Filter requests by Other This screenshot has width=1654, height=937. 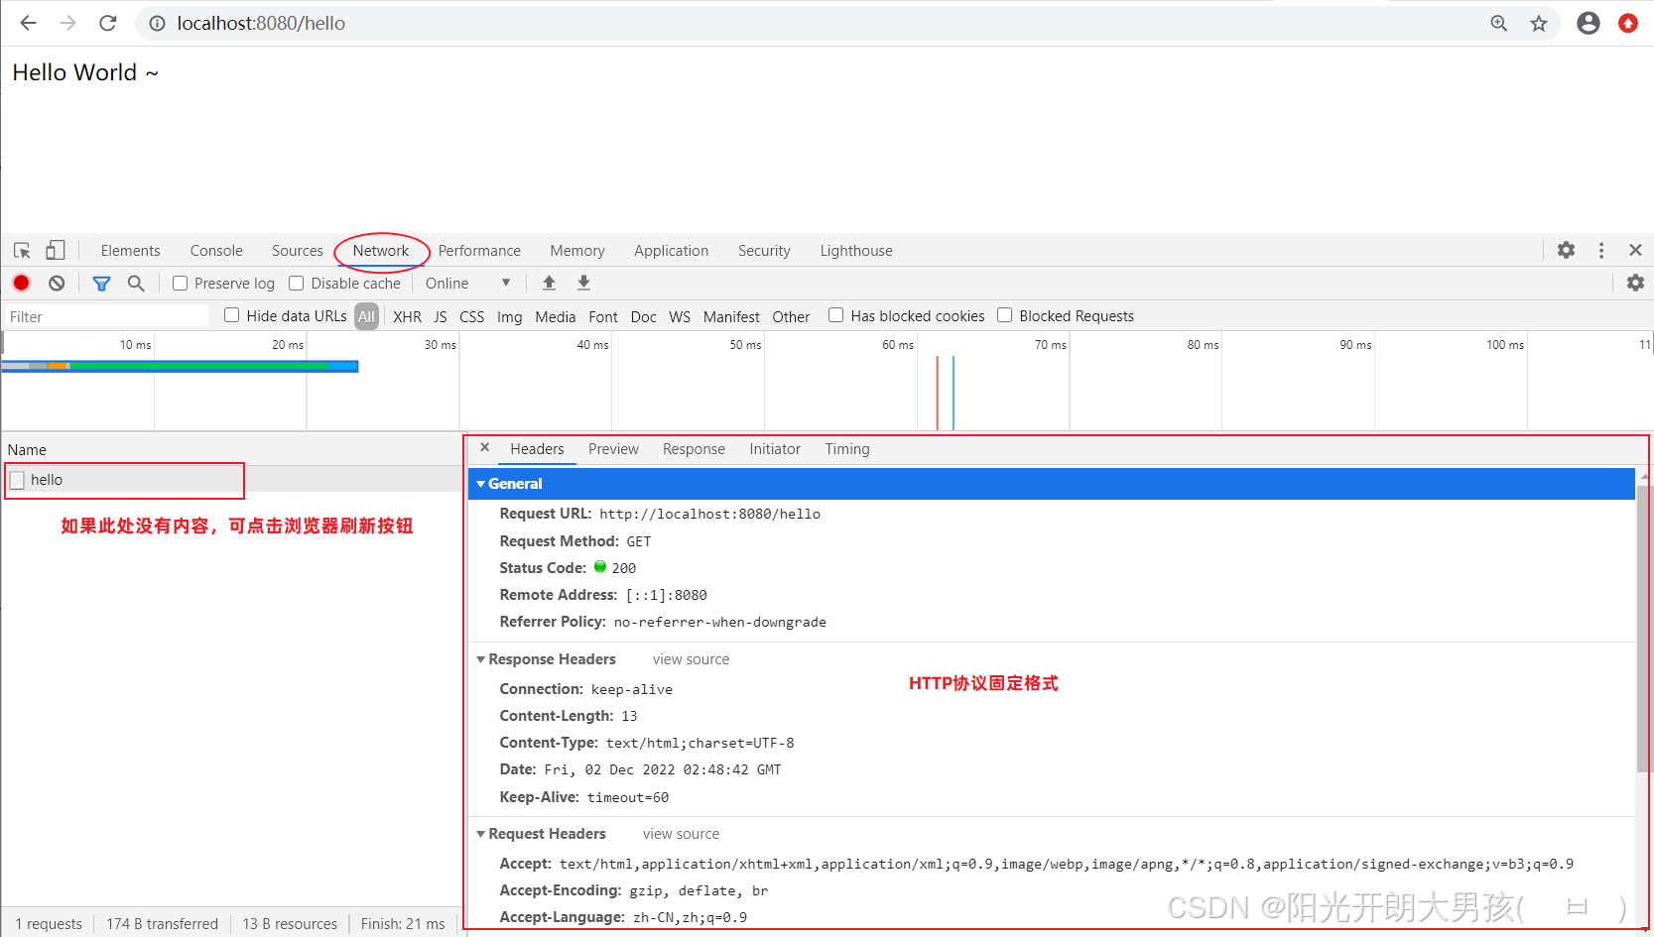click(x=791, y=316)
